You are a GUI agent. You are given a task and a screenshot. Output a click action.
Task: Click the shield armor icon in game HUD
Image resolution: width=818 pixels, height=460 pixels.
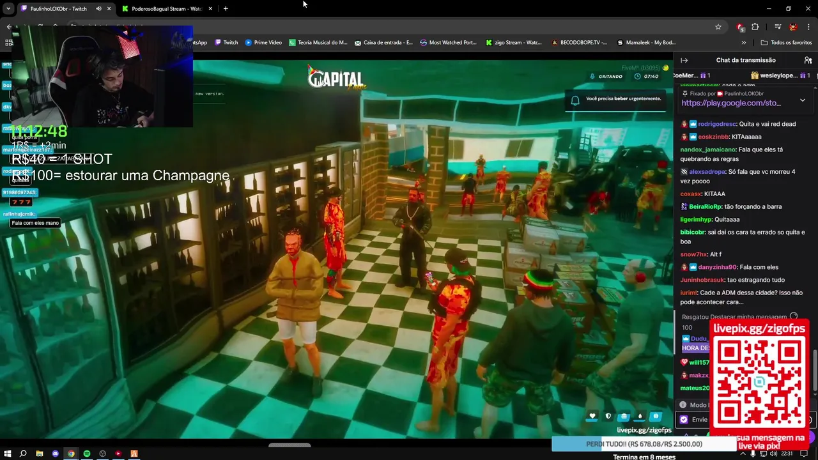[608, 416]
